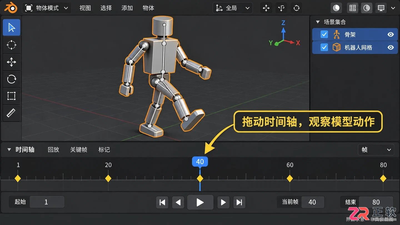Select the keyframe diamond at frame 1
Image resolution: width=400 pixels, height=225 pixels.
(x=18, y=178)
